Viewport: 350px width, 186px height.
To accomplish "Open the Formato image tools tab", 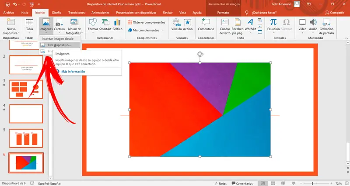I will pos(223,13).
